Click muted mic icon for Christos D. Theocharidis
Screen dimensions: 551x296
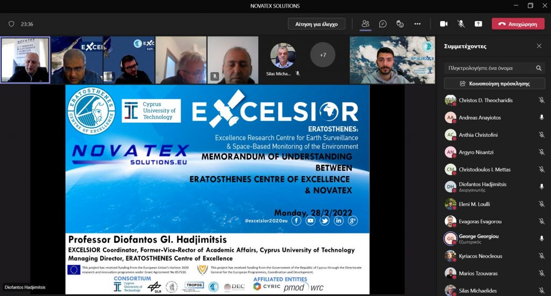tap(541, 100)
